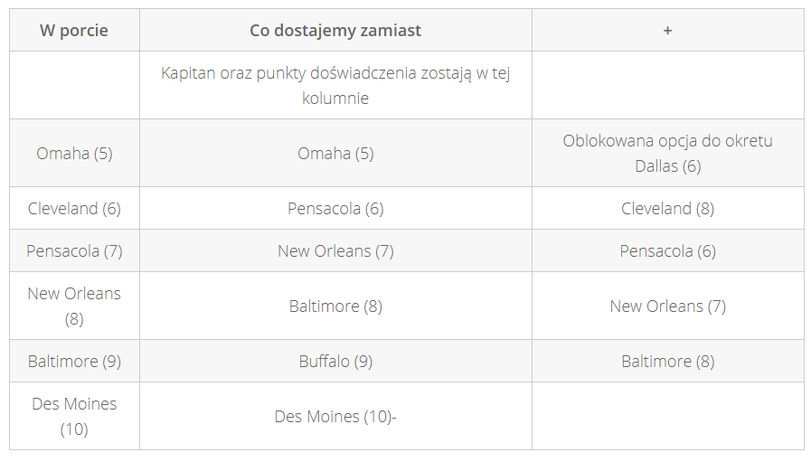Select Des Moines (10) in the W porcie column

pos(74,416)
